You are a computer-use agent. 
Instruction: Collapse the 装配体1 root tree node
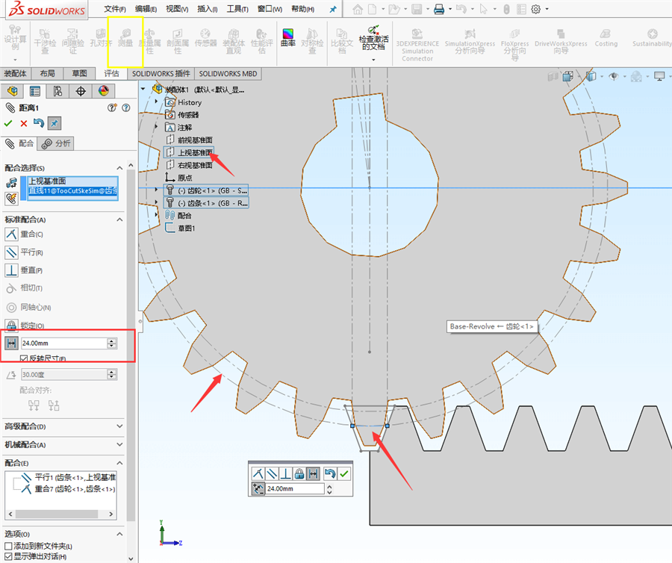[x=143, y=89]
